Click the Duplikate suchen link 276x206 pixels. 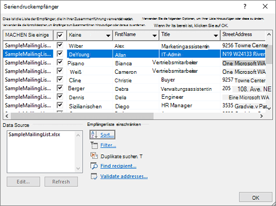(x=122, y=156)
